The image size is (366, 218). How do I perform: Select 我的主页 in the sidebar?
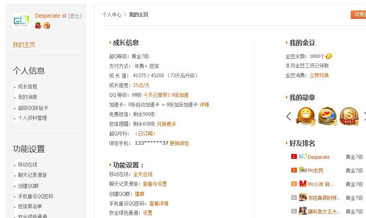coord(24,45)
